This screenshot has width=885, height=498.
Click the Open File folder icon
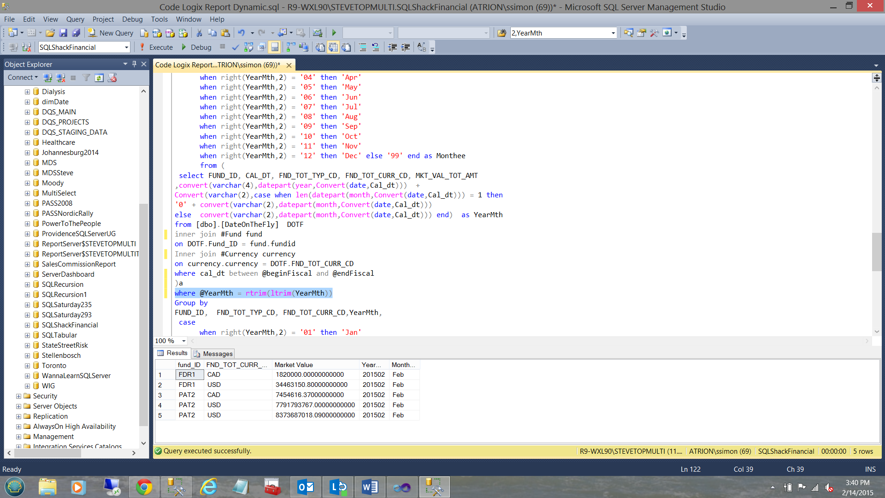point(50,33)
